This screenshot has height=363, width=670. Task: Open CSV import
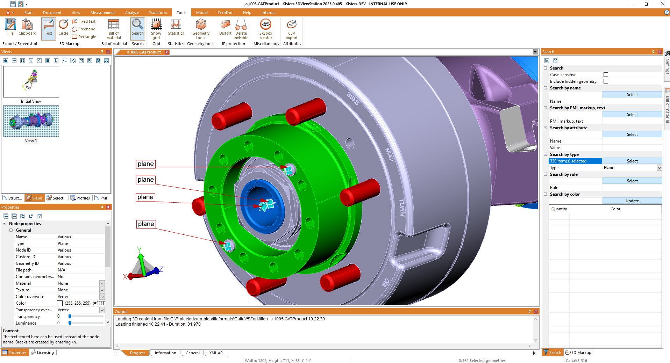point(292,29)
